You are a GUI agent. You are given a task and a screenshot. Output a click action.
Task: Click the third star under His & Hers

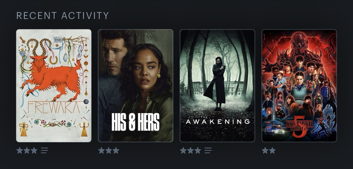[116, 151]
